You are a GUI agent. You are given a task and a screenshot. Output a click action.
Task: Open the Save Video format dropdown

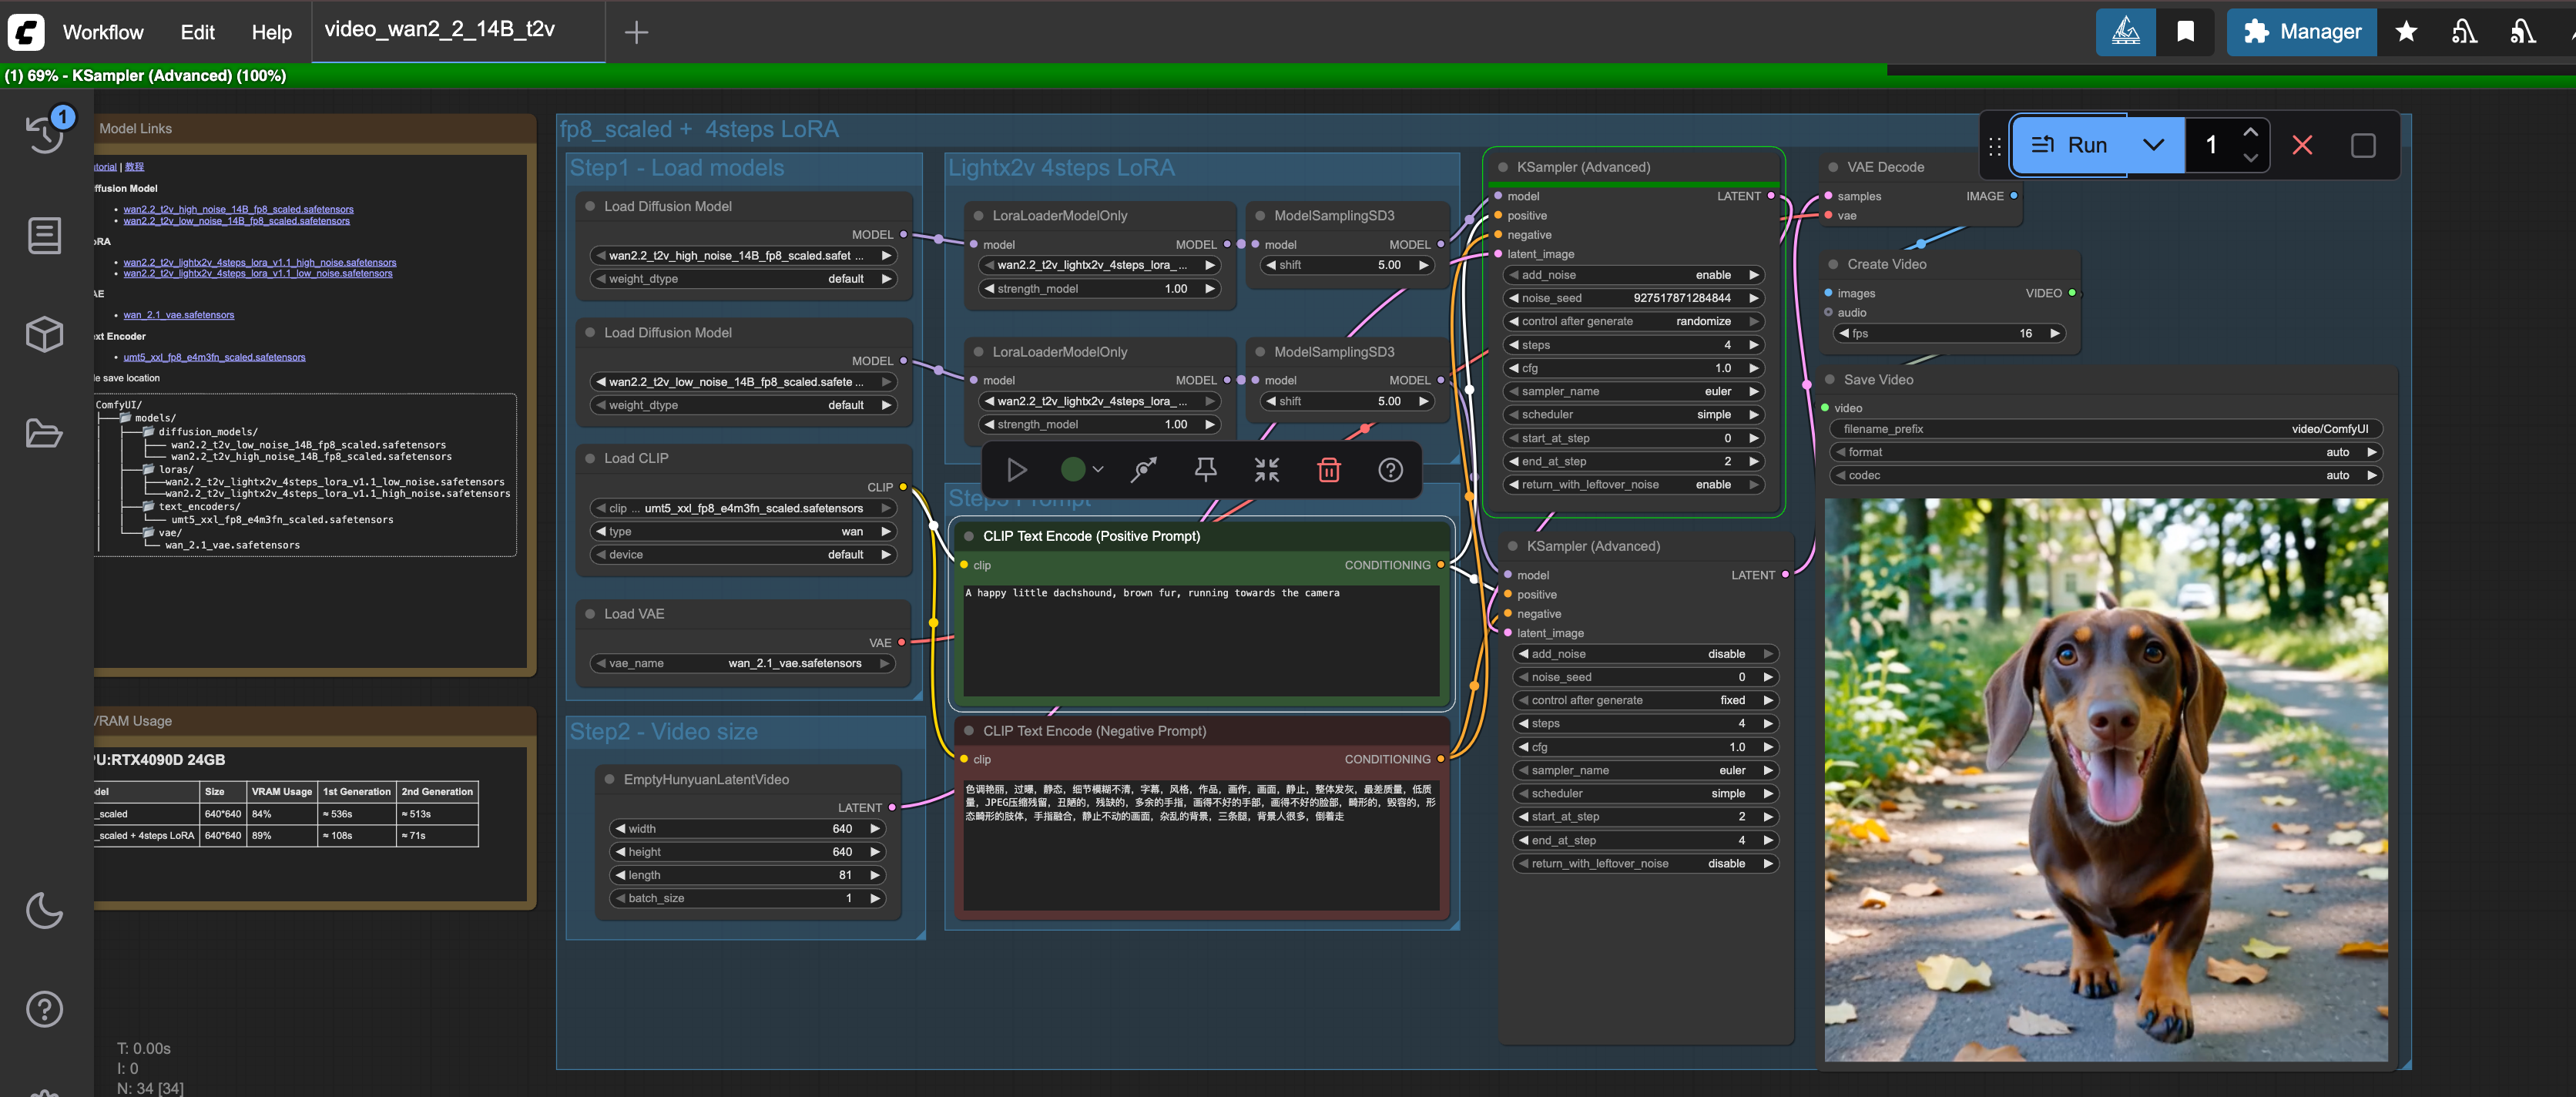(2106, 452)
